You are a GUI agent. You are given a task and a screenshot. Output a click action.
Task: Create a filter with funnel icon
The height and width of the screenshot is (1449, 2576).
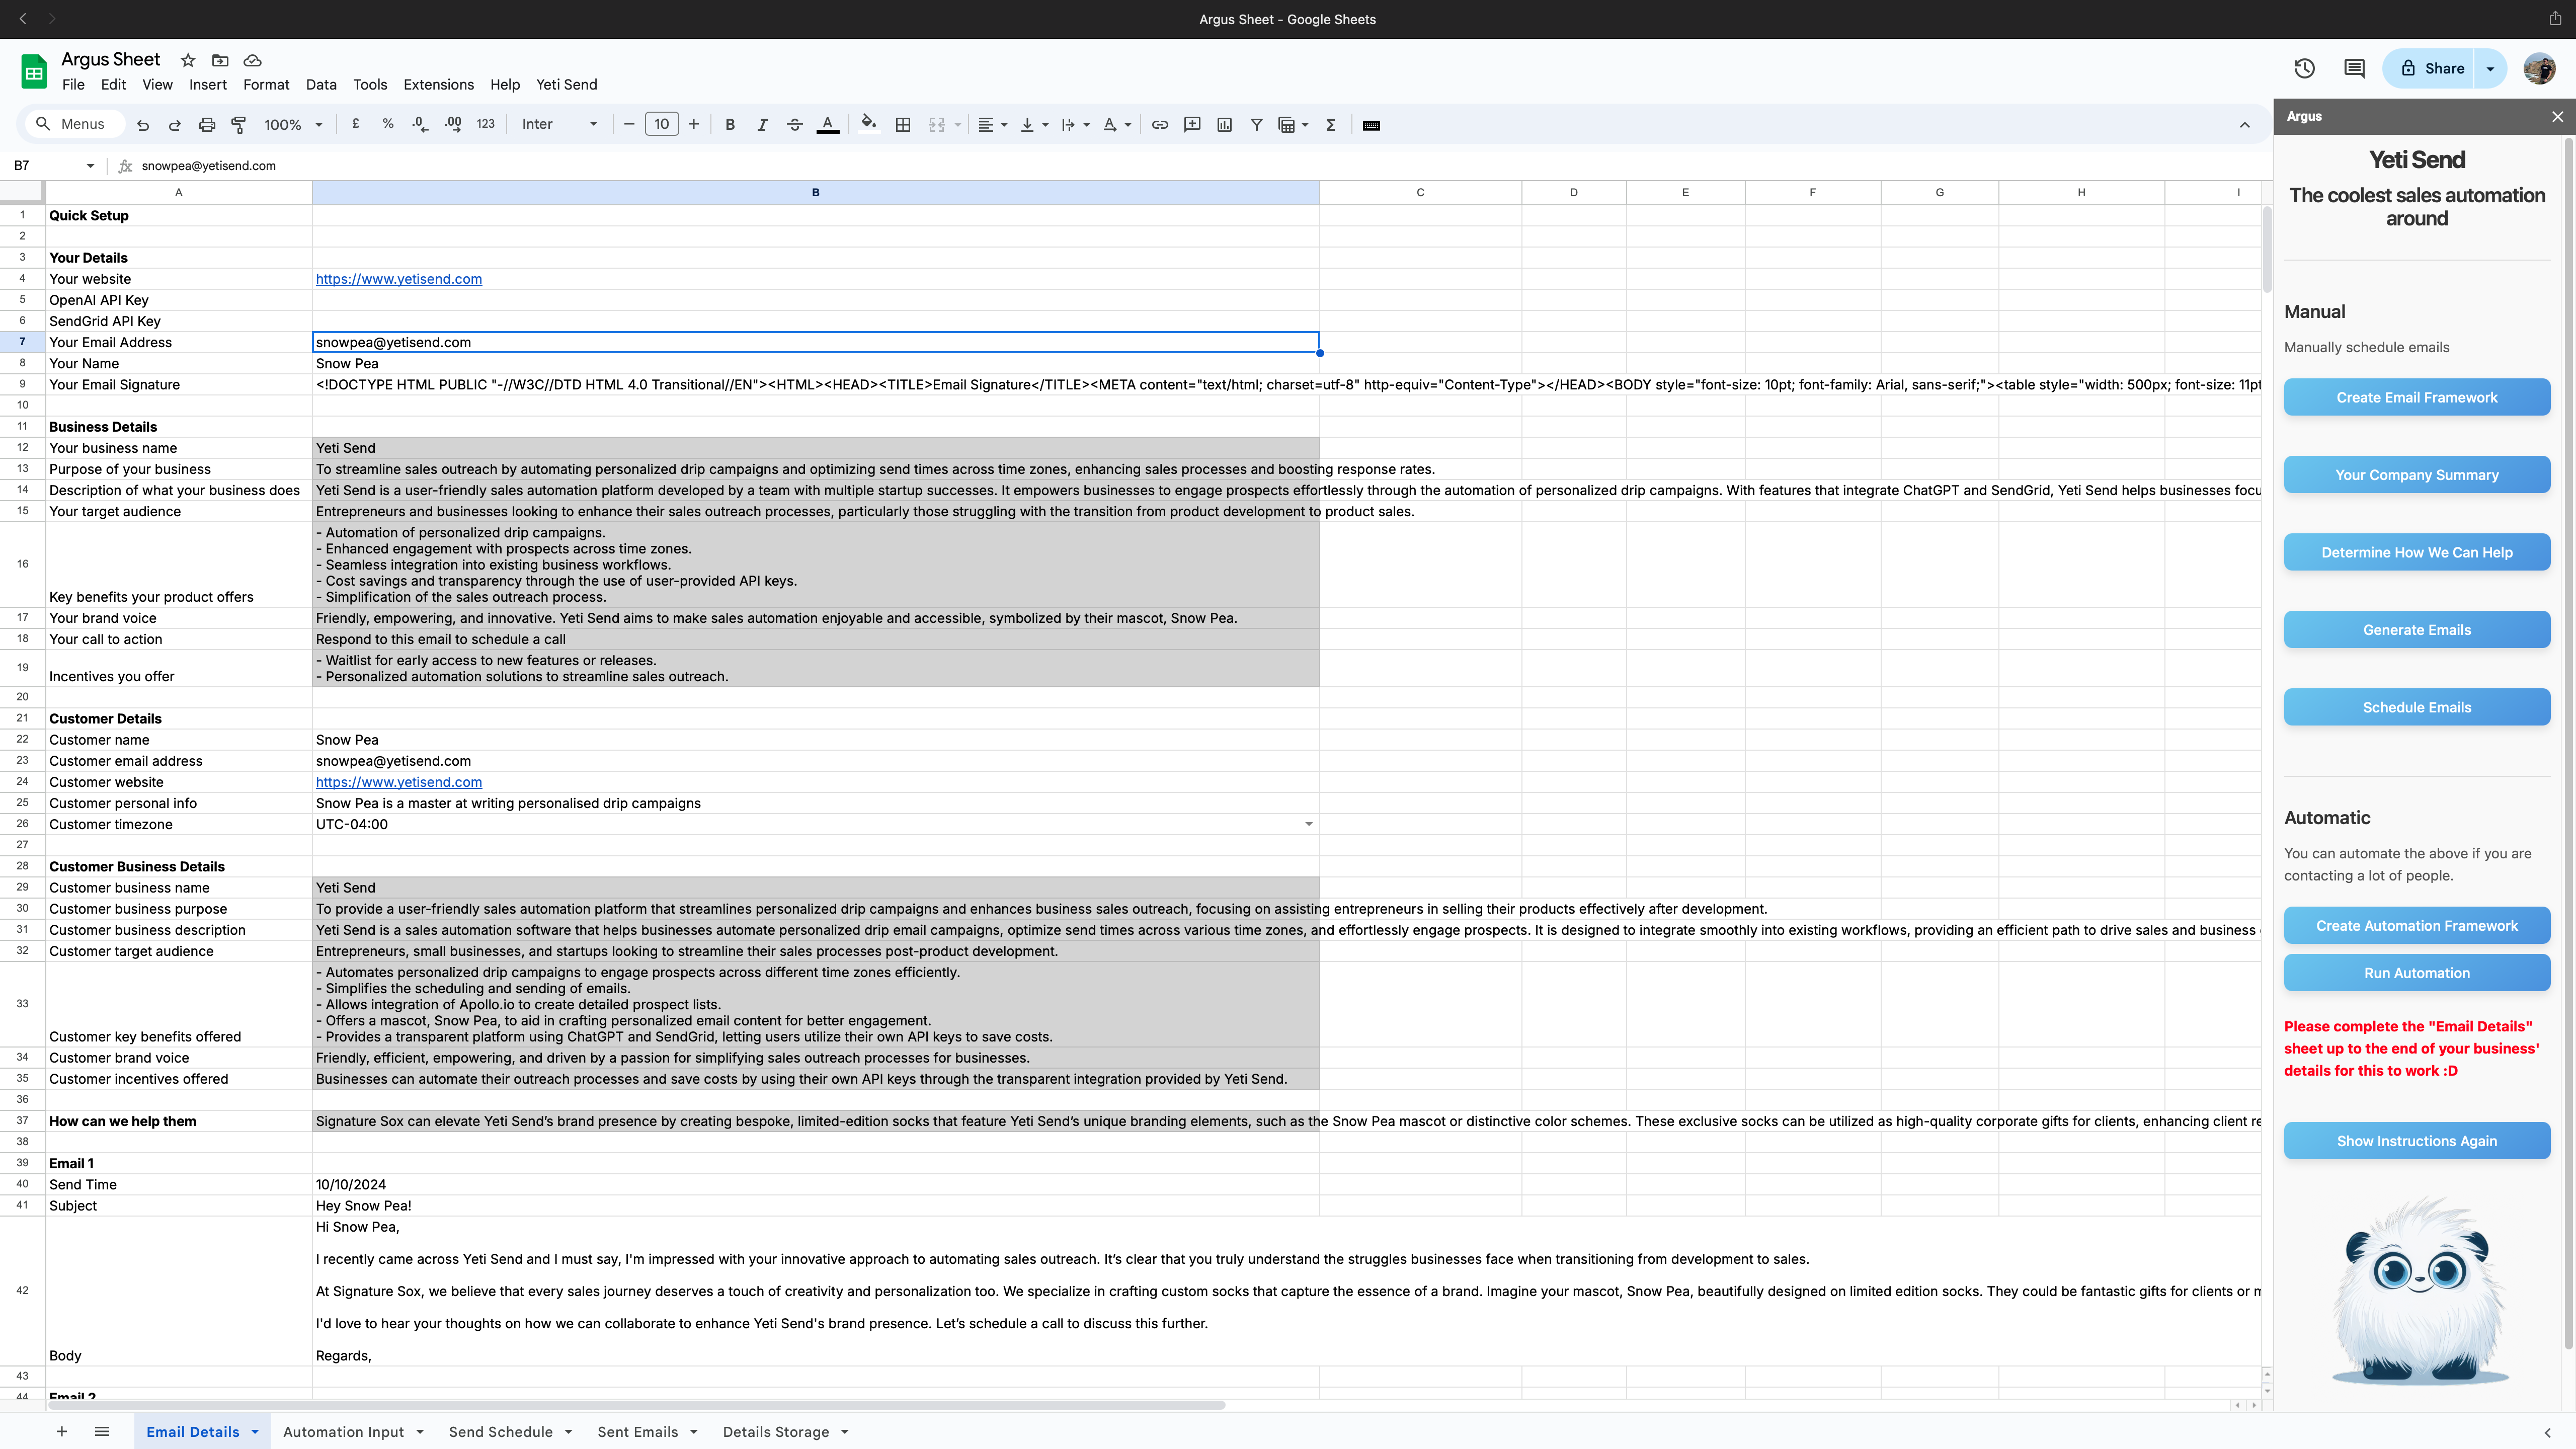[x=1256, y=125]
